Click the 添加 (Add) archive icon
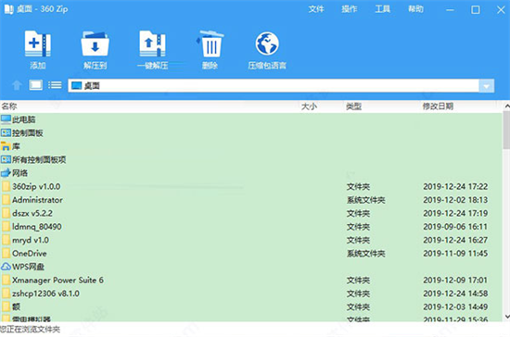The height and width of the screenshot is (337, 510). (38, 44)
